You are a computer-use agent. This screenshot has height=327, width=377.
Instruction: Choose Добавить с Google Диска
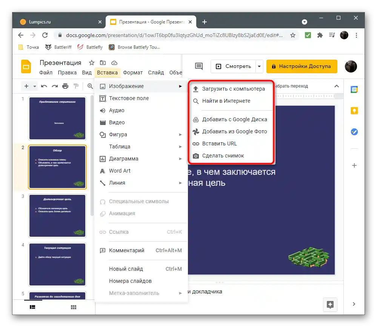[231, 119]
